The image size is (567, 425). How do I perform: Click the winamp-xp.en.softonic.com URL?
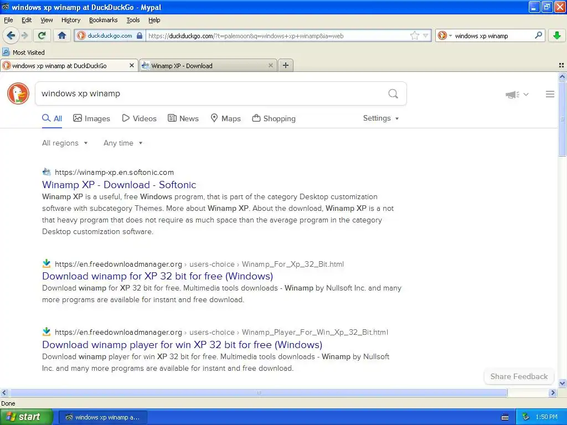pyautogui.click(x=114, y=173)
